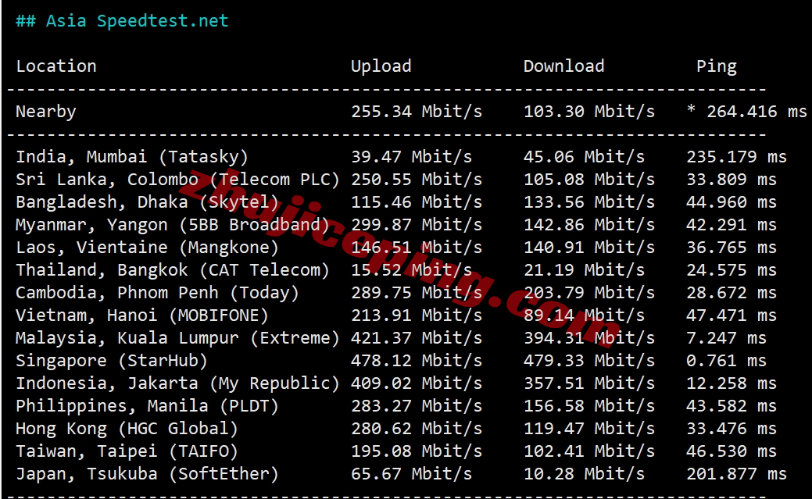
Task: Click Phnom Penh ping value "28.672 ms"
Action: [x=732, y=293]
